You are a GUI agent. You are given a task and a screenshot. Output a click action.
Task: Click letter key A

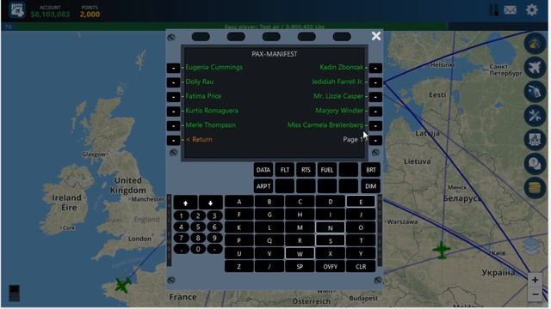point(239,202)
